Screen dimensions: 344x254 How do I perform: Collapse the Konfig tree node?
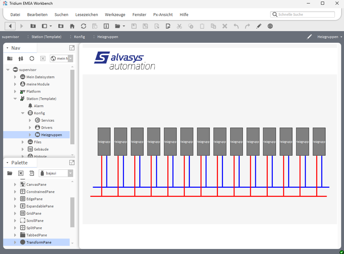pyautogui.click(x=23, y=113)
